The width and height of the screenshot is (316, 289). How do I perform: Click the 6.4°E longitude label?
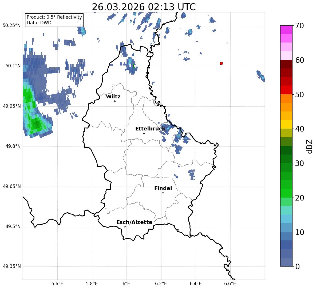point(195,284)
